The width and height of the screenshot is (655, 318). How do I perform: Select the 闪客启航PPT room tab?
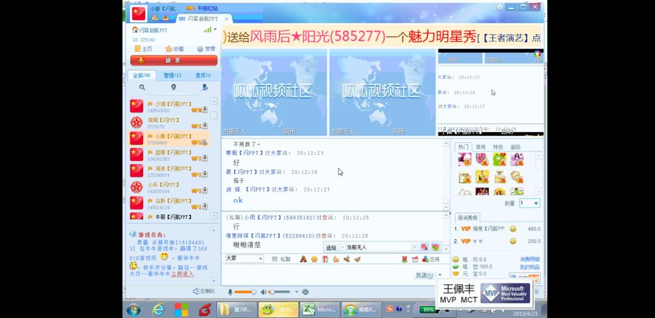pos(204,19)
